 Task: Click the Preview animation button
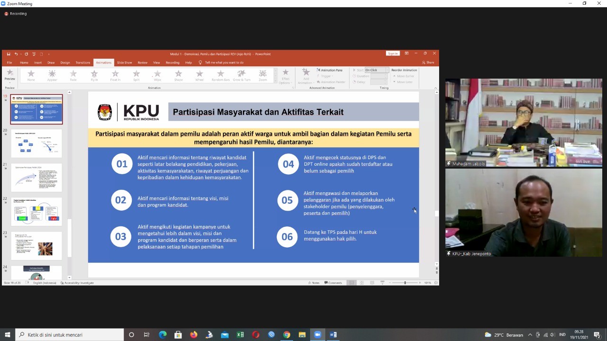click(9, 75)
